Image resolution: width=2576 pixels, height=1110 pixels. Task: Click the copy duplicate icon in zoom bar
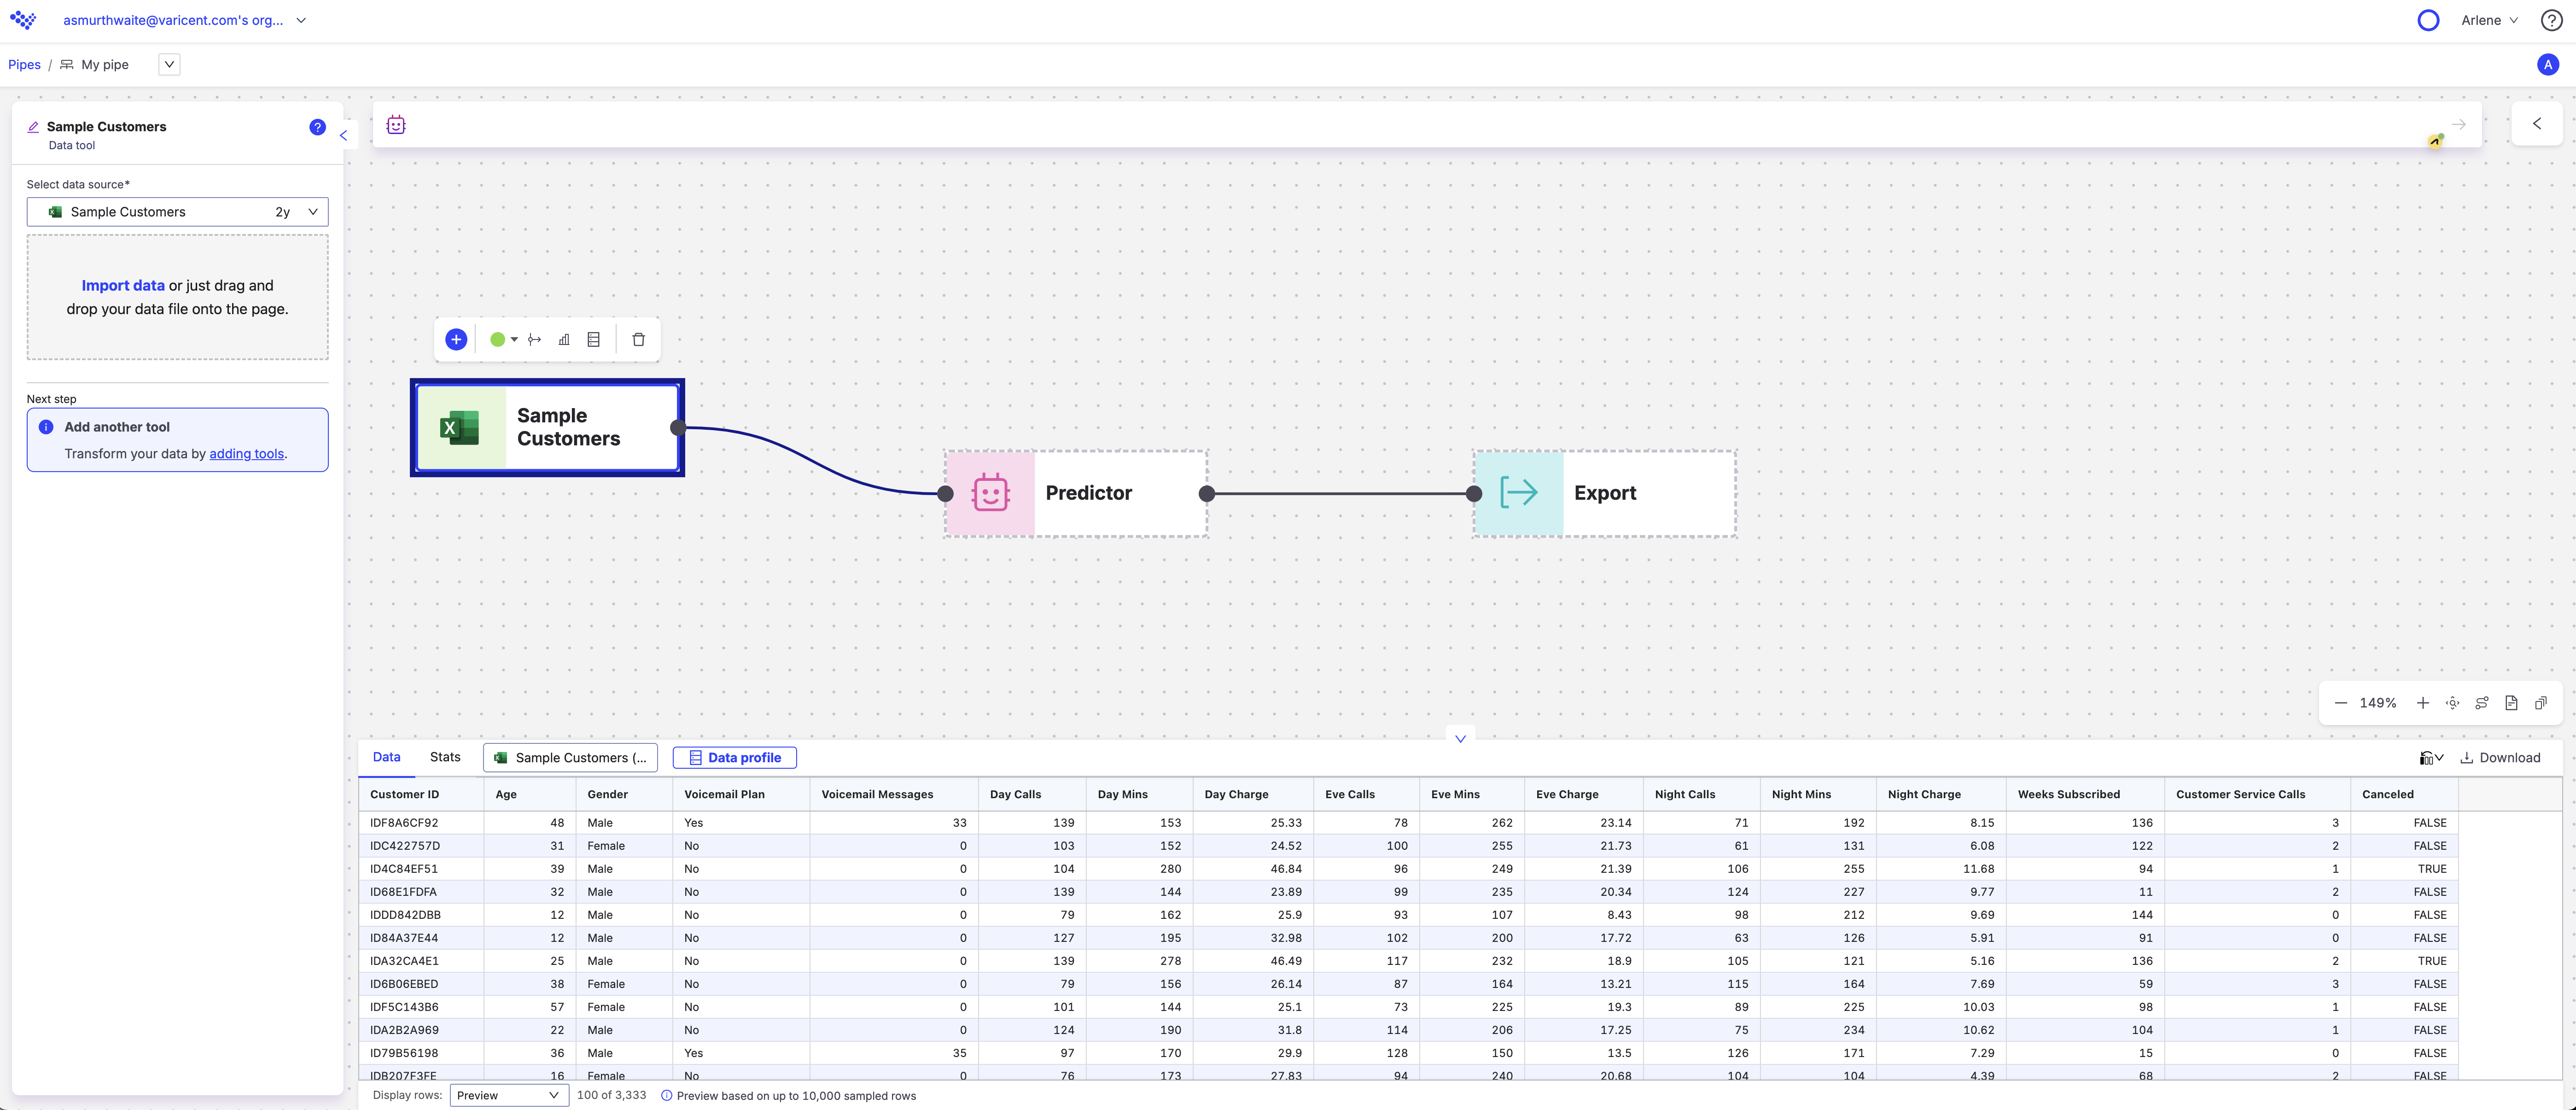(x=2541, y=703)
